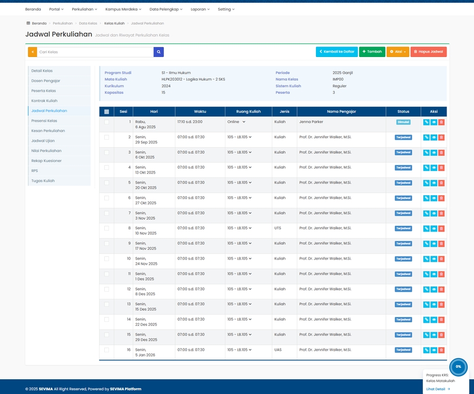This screenshot has height=394, width=474.
Task: Check the checkbox for session 1
Action: tap(107, 122)
